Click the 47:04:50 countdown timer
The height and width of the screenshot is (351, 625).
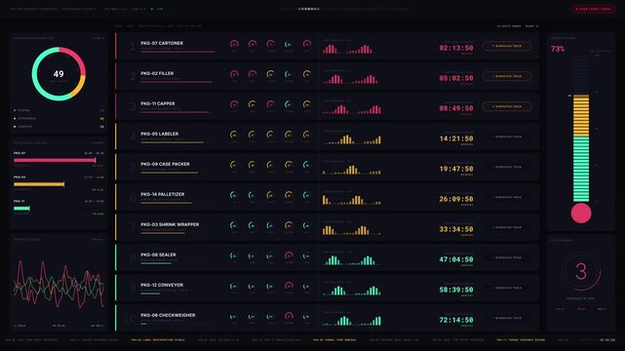pos(456,259)
